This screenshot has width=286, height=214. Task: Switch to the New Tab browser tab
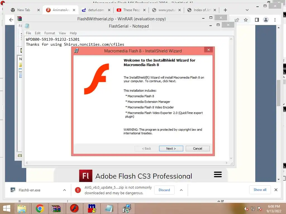point(23,10)
